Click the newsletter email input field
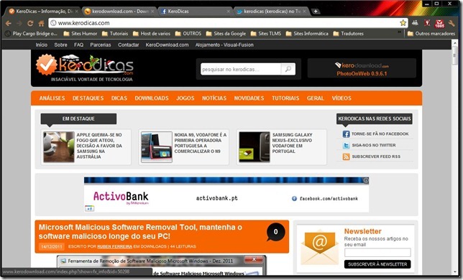Image resolution: width=463 pixels, height=280 pixels. 377,252
